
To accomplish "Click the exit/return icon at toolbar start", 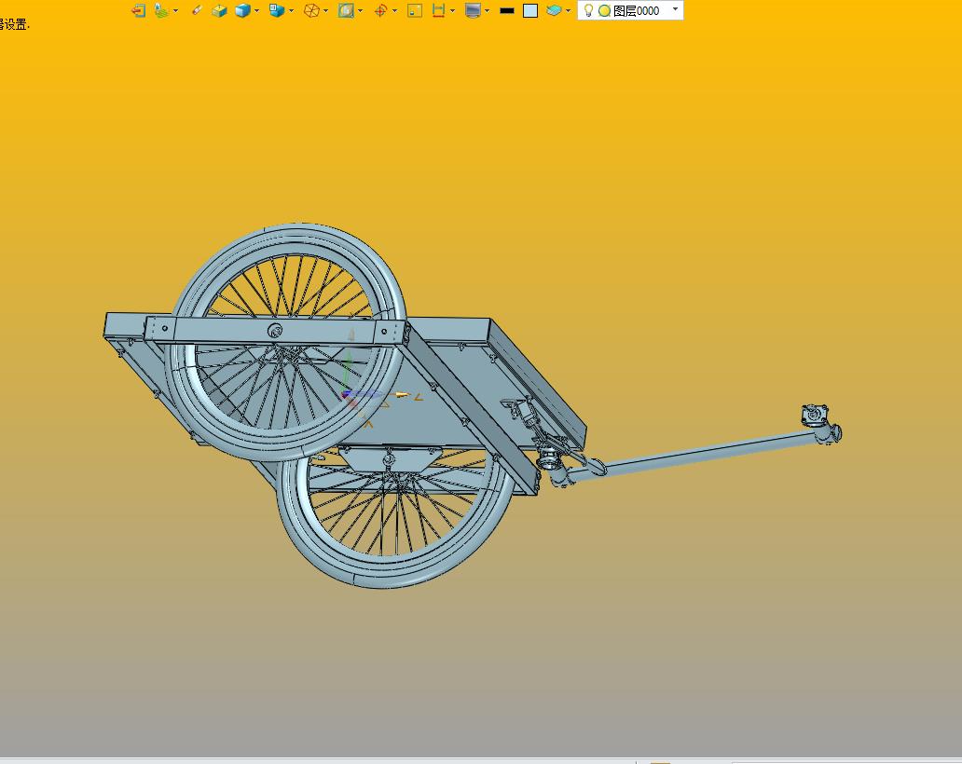I will coord(139,10).
